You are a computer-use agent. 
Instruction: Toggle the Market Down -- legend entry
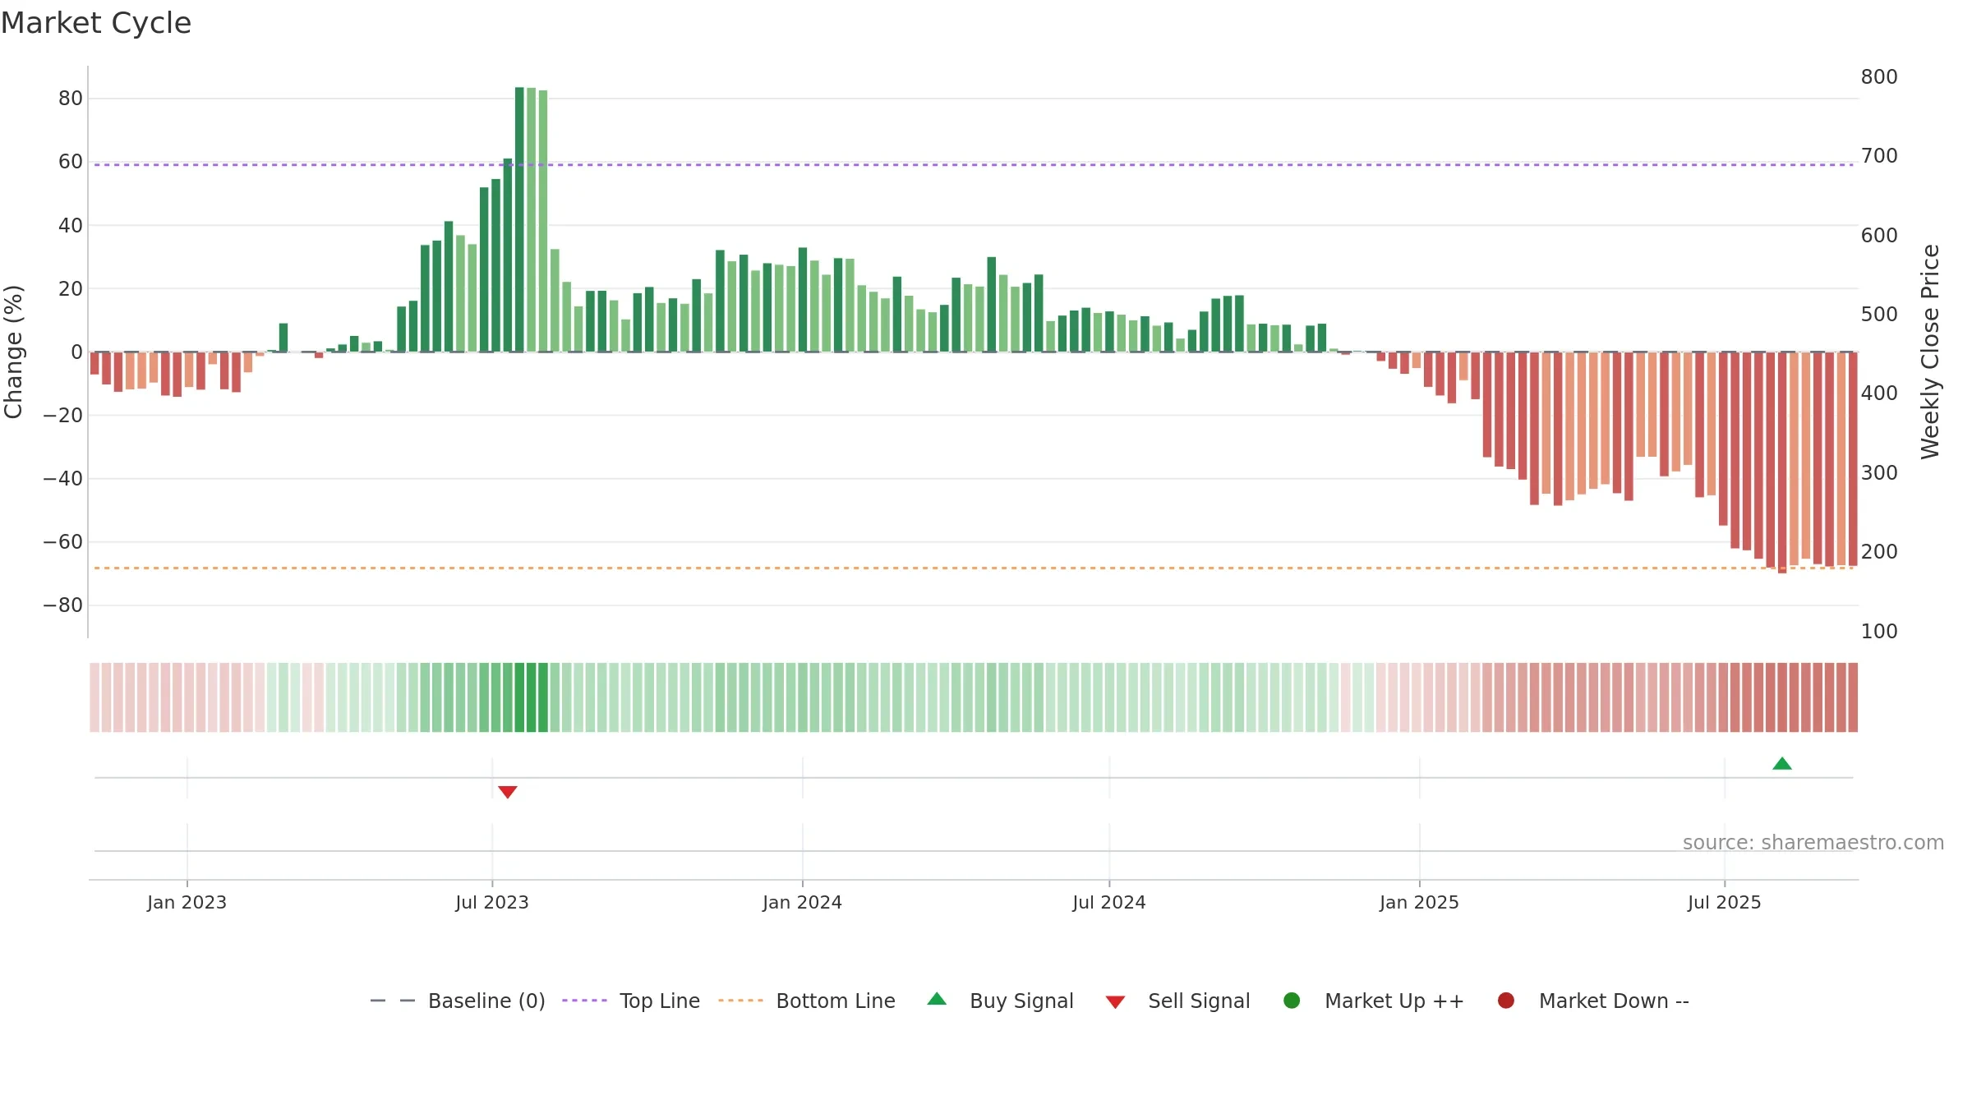[1593, 1001]
